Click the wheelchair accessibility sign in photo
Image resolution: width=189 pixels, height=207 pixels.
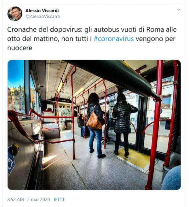click(x=11, y=160)
